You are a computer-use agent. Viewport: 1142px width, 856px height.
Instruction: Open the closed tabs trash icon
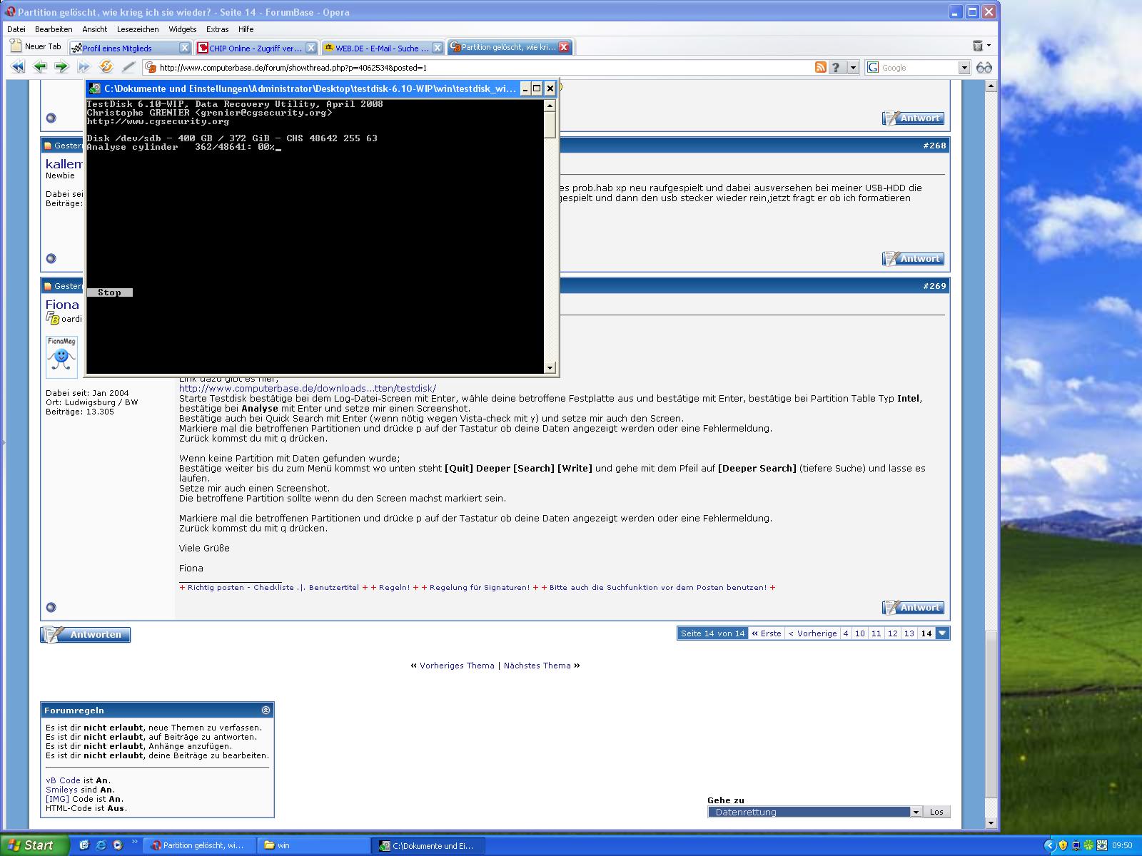click(x=978, y=46)
